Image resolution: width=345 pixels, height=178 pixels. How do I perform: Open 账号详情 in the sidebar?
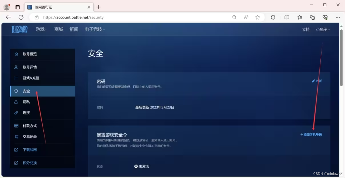pos(43,67)
